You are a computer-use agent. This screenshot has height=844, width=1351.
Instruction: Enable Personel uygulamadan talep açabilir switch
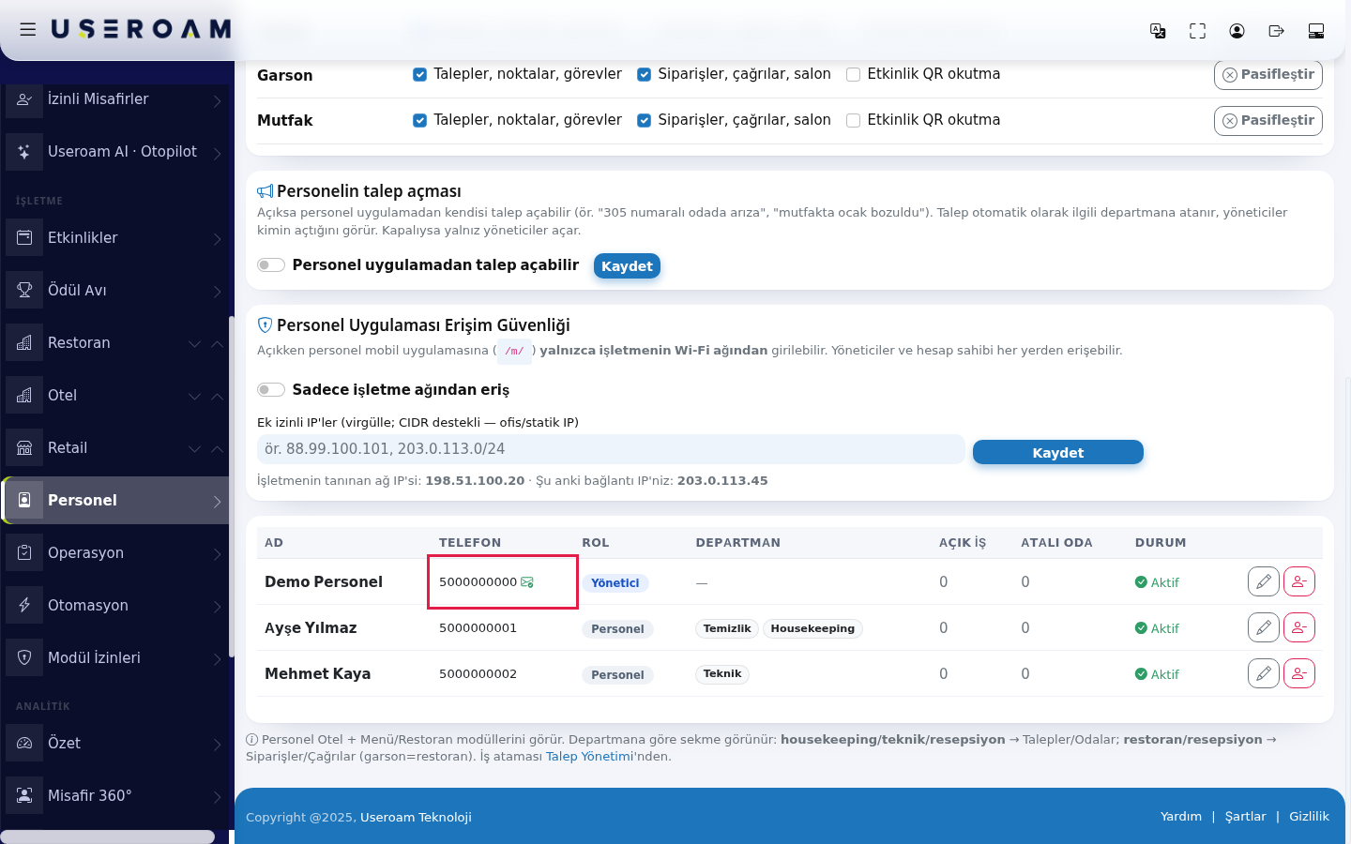(x=271, y=265)
